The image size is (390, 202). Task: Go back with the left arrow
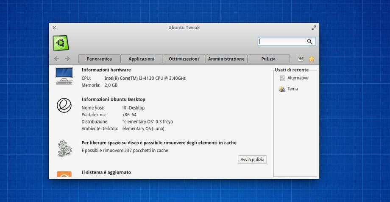tap(56, 59)
